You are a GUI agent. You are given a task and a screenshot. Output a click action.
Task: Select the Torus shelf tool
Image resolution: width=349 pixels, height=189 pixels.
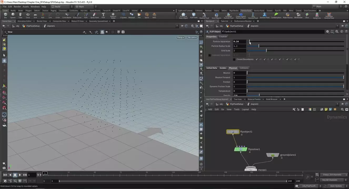point(28,15)
